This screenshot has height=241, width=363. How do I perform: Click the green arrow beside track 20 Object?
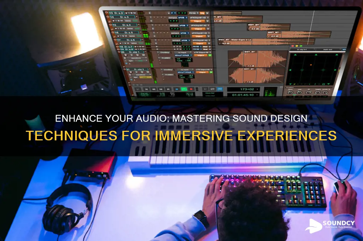[x=210, y=55]
